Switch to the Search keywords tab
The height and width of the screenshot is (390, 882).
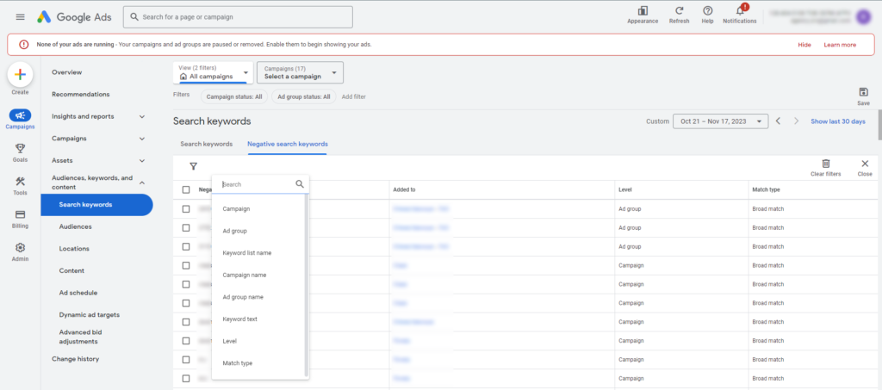(x=206, y=144)
